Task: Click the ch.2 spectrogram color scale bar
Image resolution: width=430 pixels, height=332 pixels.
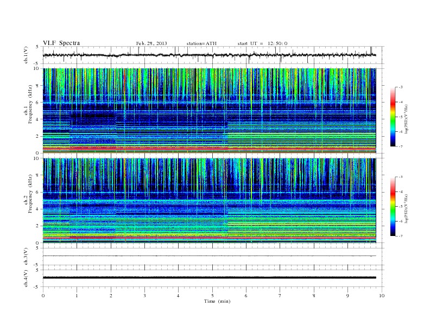Action: (x=393, y=207)
